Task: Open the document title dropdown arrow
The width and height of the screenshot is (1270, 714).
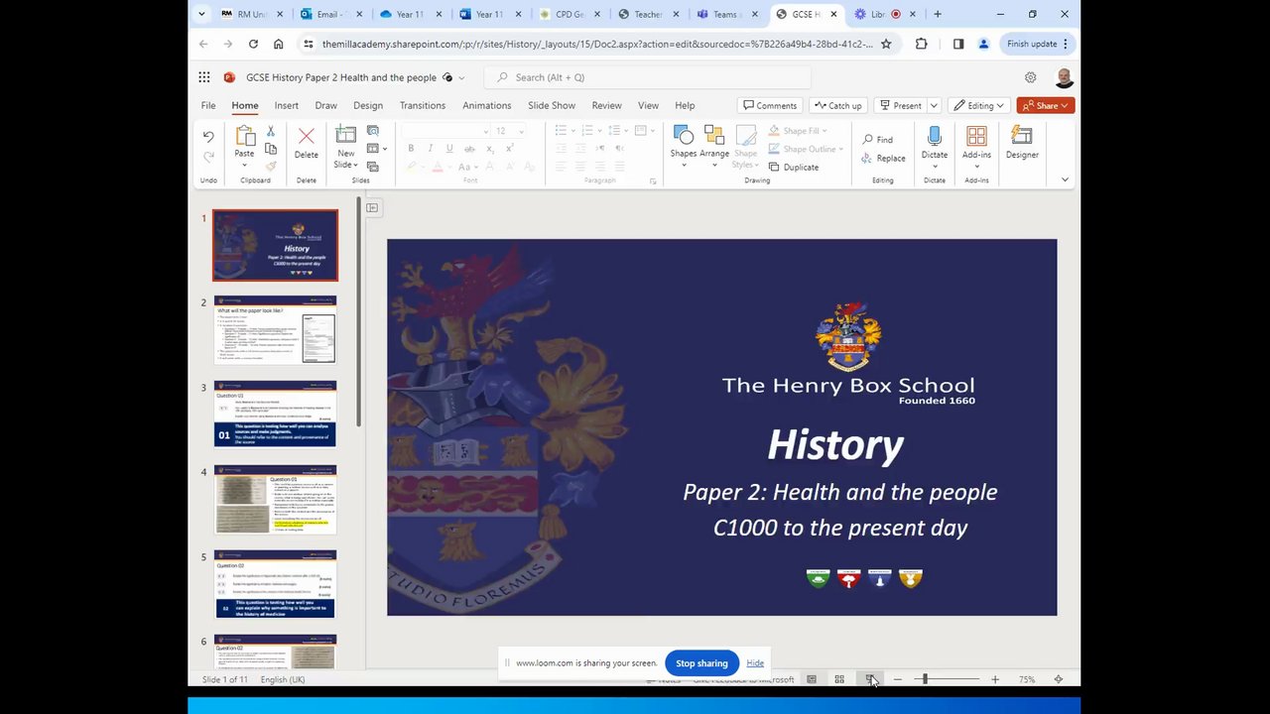Action: 461,77
